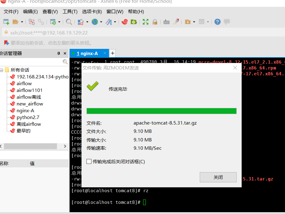Click the Open session folder icon

pyautogui.click(x=16, y=22)
